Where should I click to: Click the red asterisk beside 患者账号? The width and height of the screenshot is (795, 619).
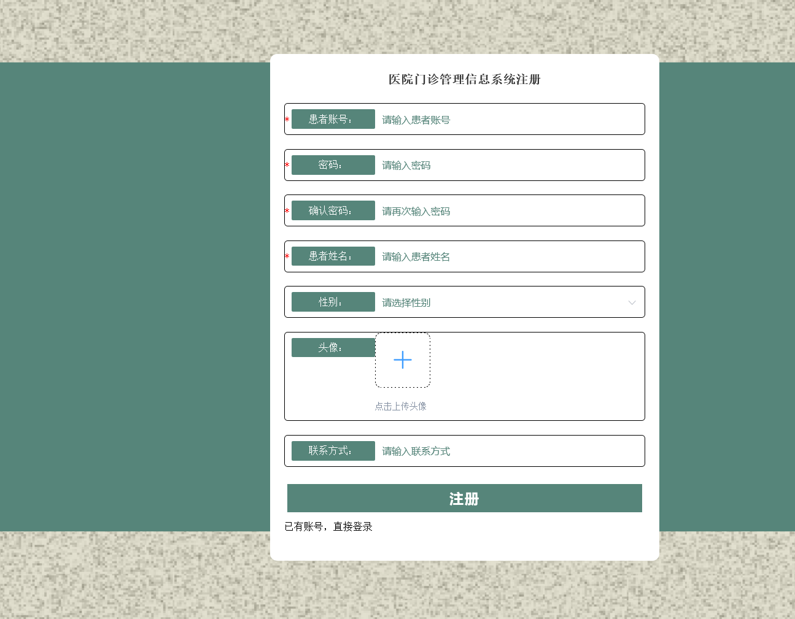287,120
